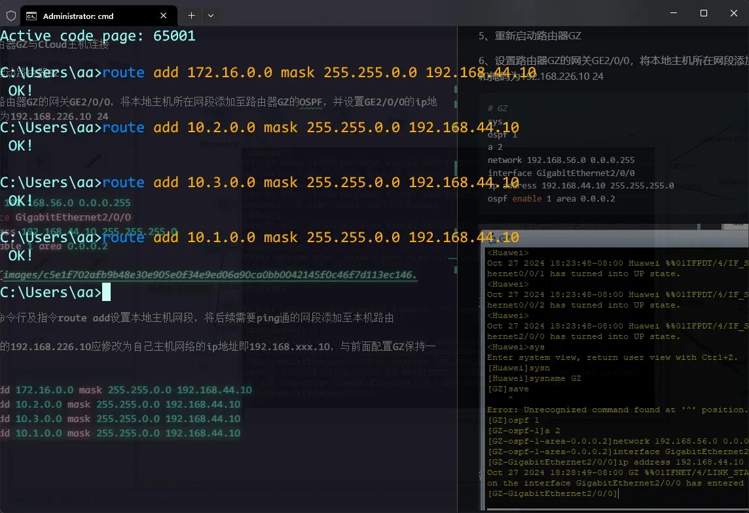Viewport: 749px width, 513px height.
Task: Click the OK! result under the 10.1.0.0 route
Action: [20, 255]
